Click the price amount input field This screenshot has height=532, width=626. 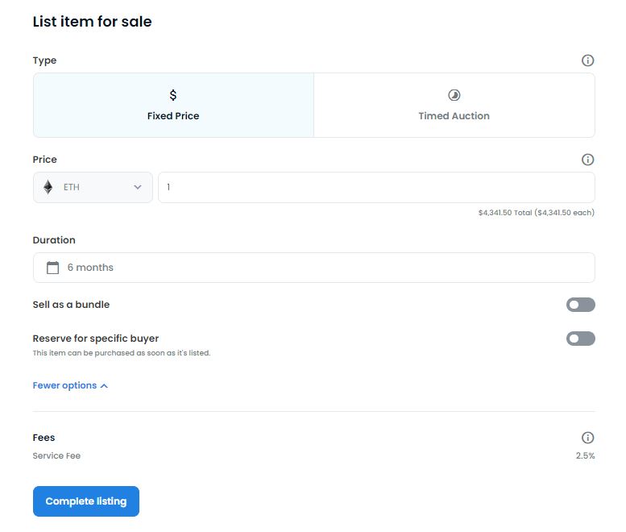pos(376,187)
